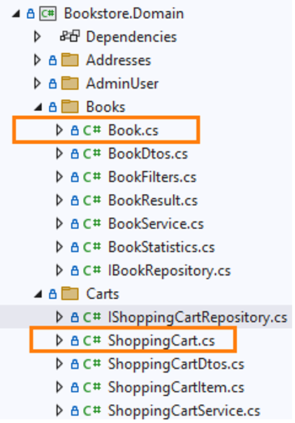295x423 pixels.
Task: Click the lock icon beside Addresses
Action: (53, 60)
